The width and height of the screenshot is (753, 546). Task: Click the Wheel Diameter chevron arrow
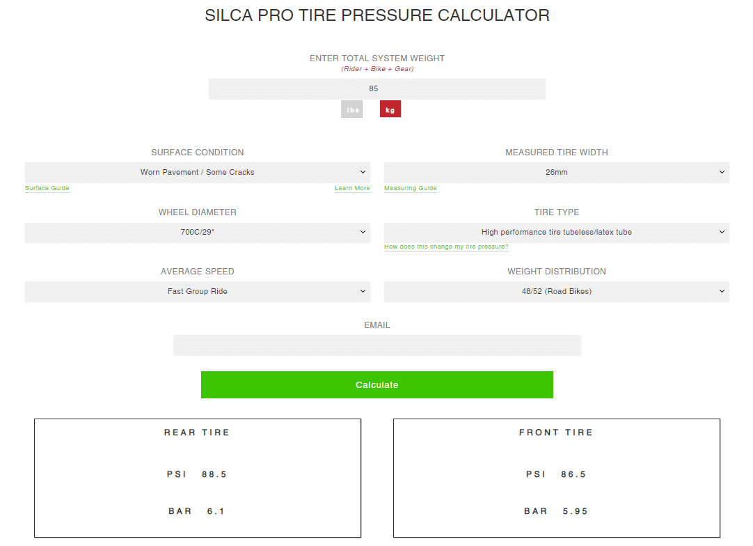click(363, 232)
